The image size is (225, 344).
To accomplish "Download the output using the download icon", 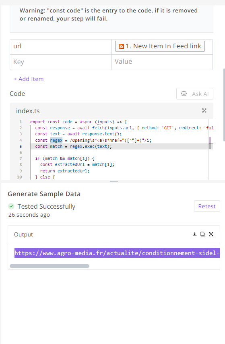I will (x=194, y=234).
